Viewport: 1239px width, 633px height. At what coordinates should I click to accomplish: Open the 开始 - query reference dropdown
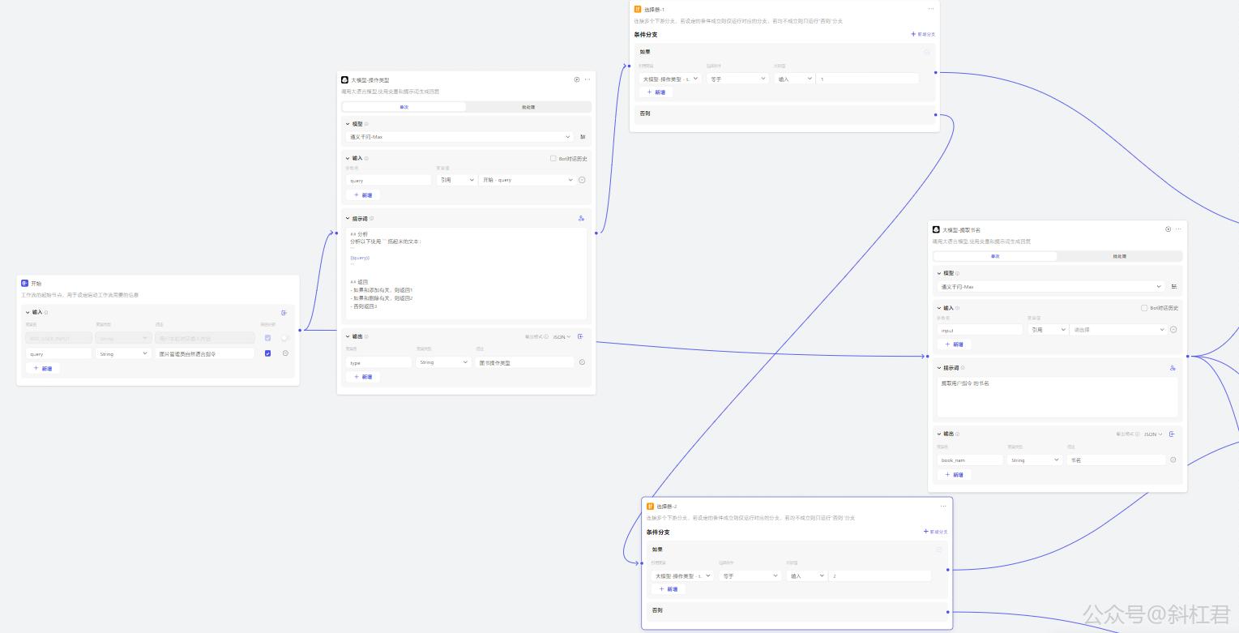coord(528,180)
